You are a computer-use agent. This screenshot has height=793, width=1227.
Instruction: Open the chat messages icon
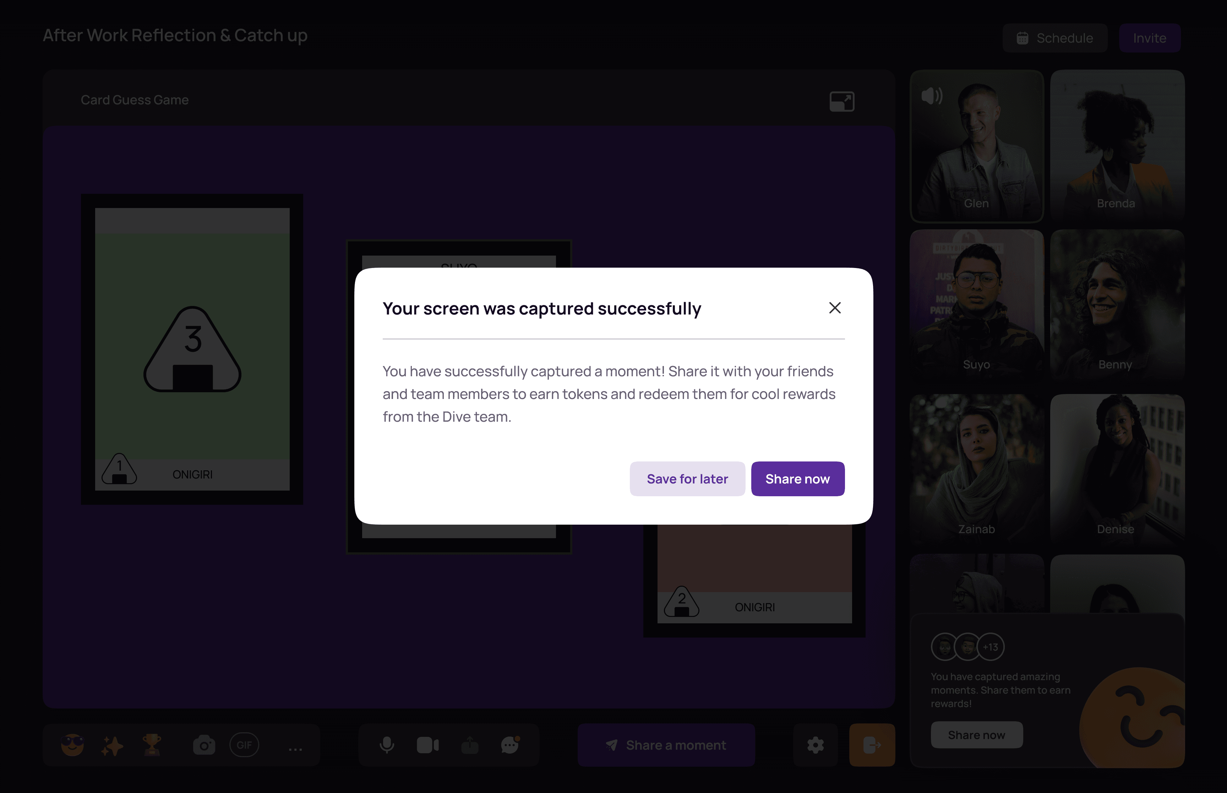(510, 745)
